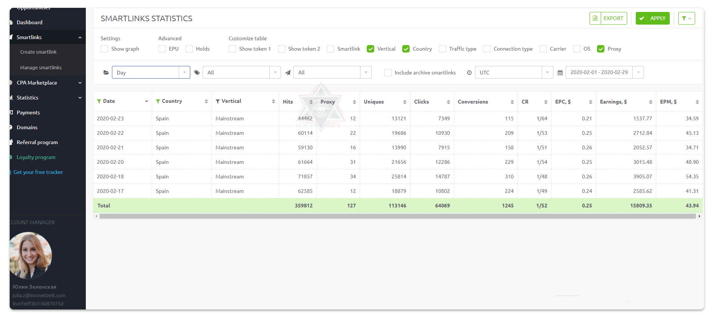Enable the Show graph checkbox

click(x=104, y=49)
